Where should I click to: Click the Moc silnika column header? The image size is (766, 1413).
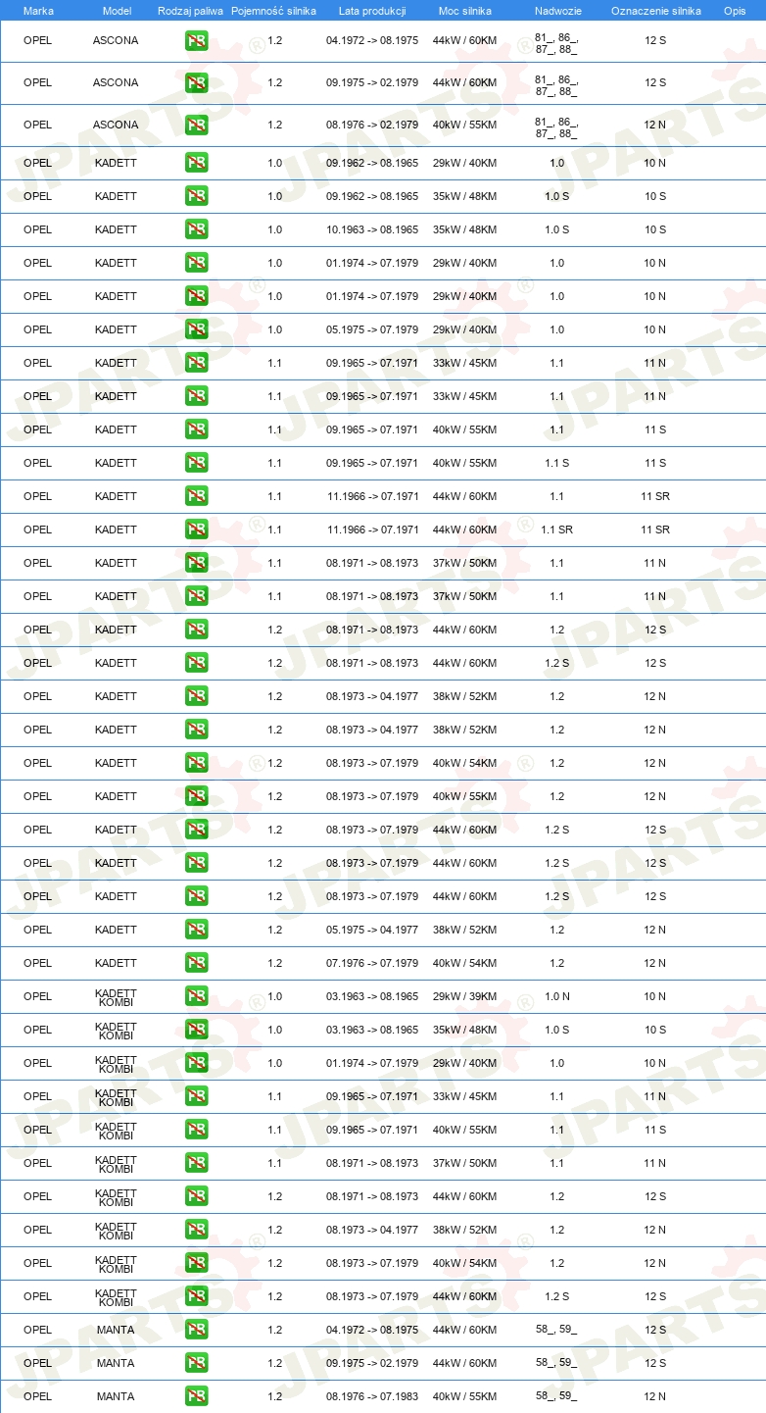464,11
